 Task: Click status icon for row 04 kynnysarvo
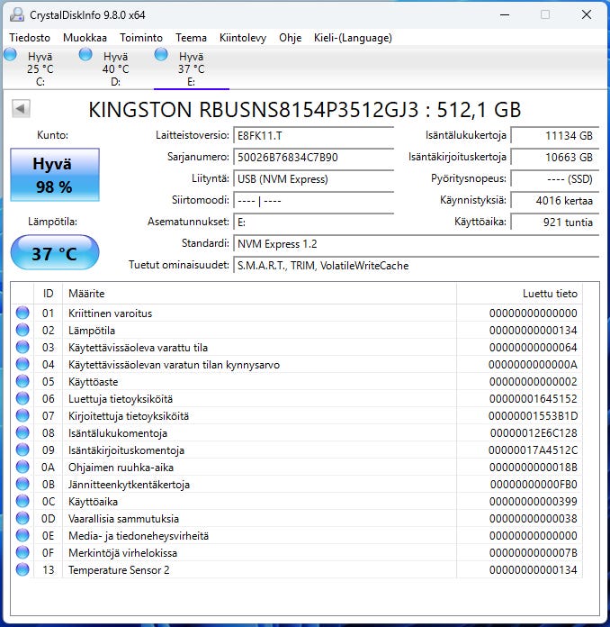pyautogui.click(x=22, y=364)
